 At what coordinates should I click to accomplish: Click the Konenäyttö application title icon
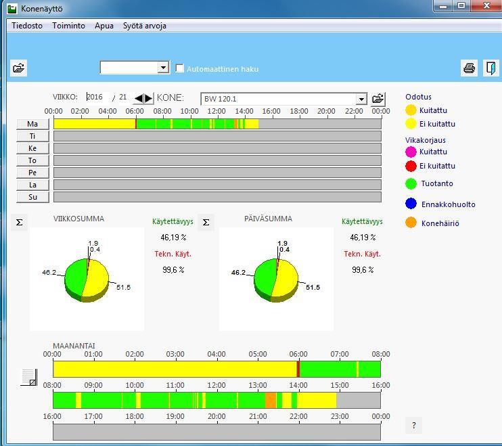point(12,9)
